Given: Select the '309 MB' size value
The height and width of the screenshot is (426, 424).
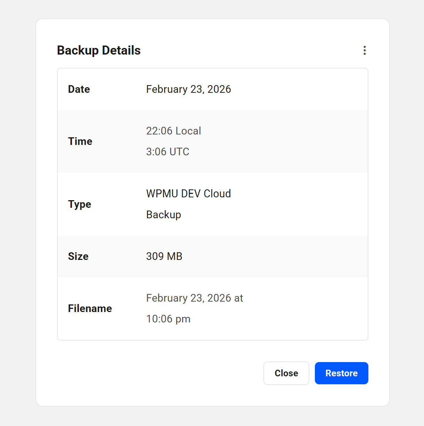Looking at the screenshot, I should point(164,256).
